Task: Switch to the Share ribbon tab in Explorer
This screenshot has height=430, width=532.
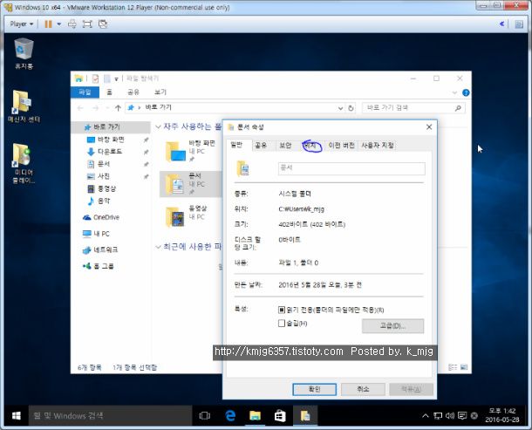Action: tap(133, 92)
